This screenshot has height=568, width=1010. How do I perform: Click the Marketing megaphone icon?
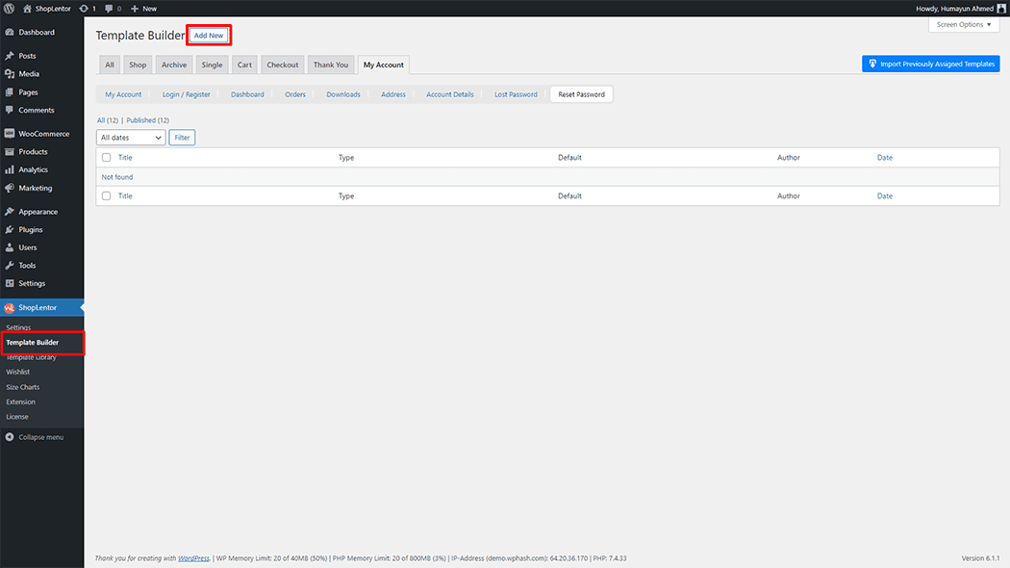click(10, 189)
